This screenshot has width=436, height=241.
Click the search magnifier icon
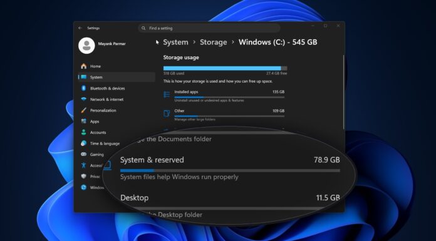point(143,28)
